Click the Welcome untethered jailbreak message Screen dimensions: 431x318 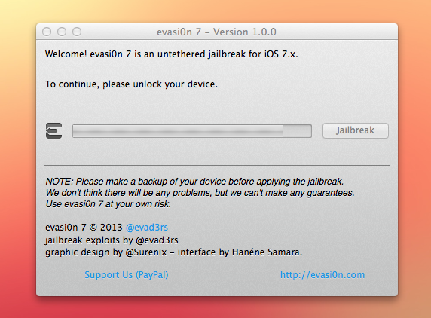tap(172, 54)
